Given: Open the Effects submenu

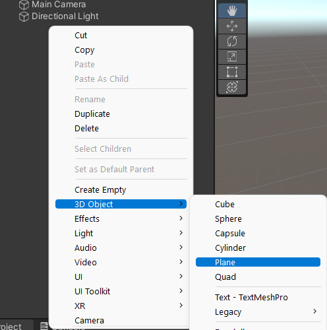Looking at the screenshot, I should click(x=121, y=219).
